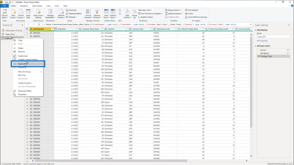Select the FileLocation query
The height and width of the screenshot is (165, 294).
point(12,30)
